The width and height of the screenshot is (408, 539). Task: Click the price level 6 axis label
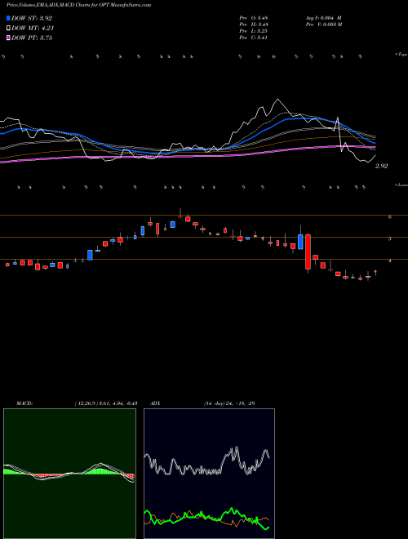(x=390, y=217)
